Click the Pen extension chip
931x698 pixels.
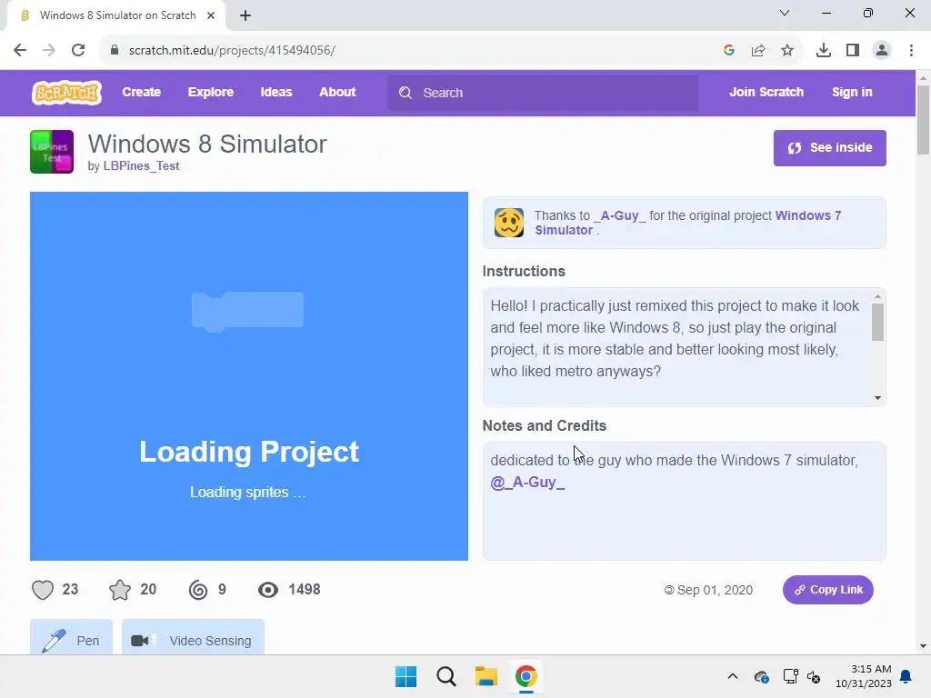click(71, 637)
